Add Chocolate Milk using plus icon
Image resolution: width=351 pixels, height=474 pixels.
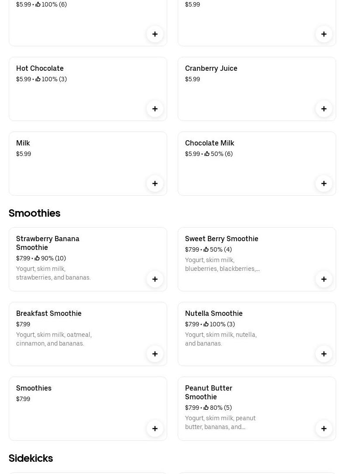tap(324, 183)
